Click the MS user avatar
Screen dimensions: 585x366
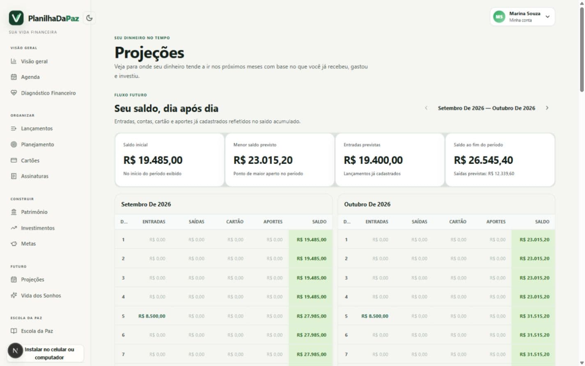[499, 17]
